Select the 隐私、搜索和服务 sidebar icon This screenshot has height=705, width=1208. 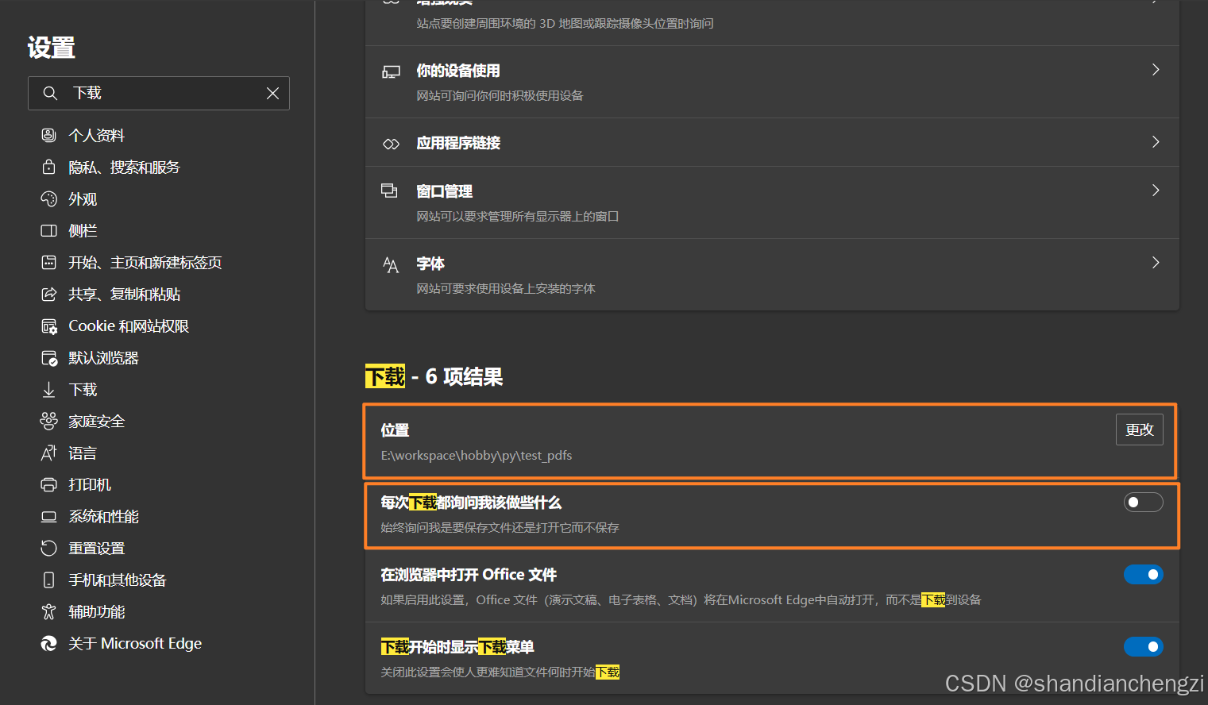coord(49,167)
